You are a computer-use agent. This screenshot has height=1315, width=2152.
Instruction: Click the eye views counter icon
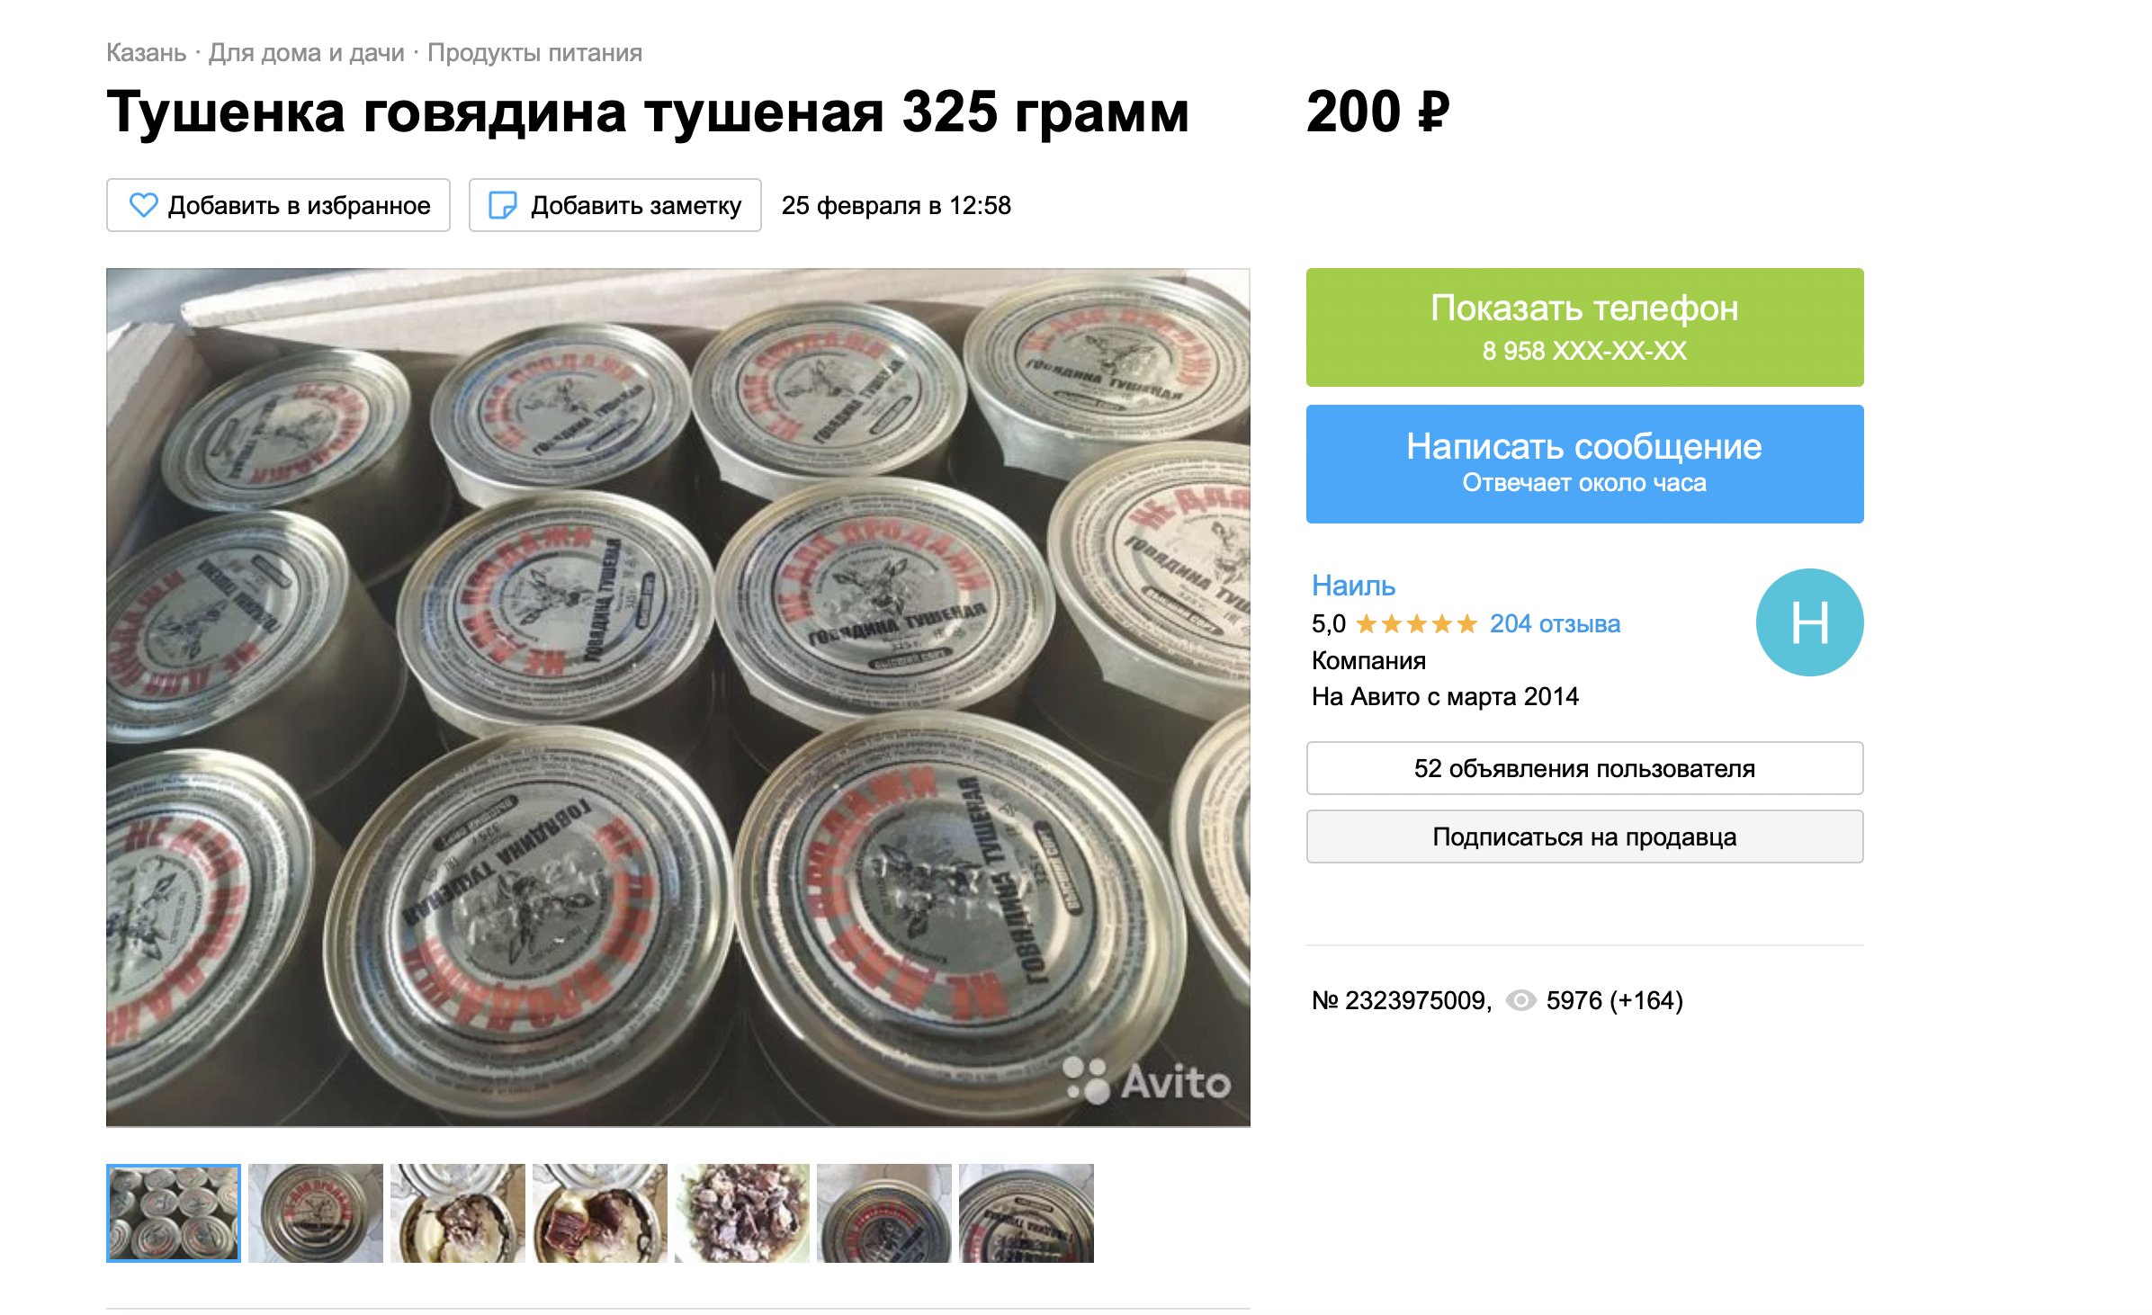1520,1000
